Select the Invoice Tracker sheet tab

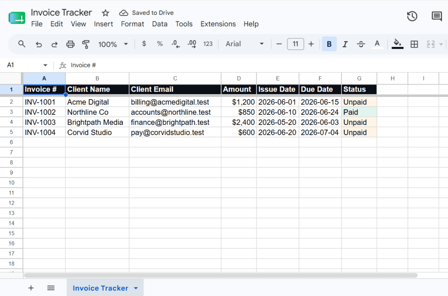pos(100,288)
